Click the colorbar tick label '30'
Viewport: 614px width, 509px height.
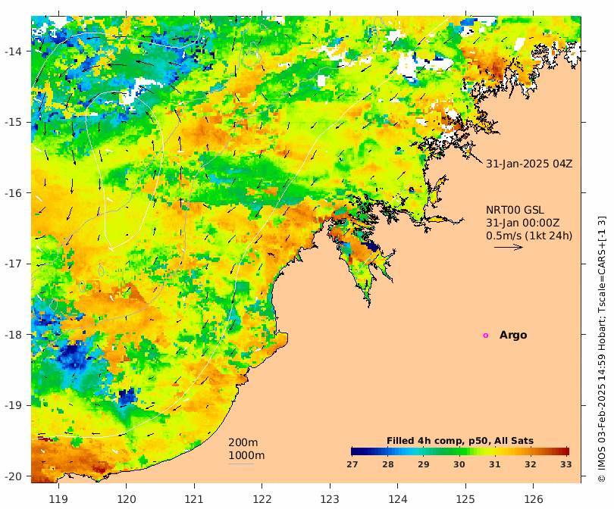click(459, 464)
